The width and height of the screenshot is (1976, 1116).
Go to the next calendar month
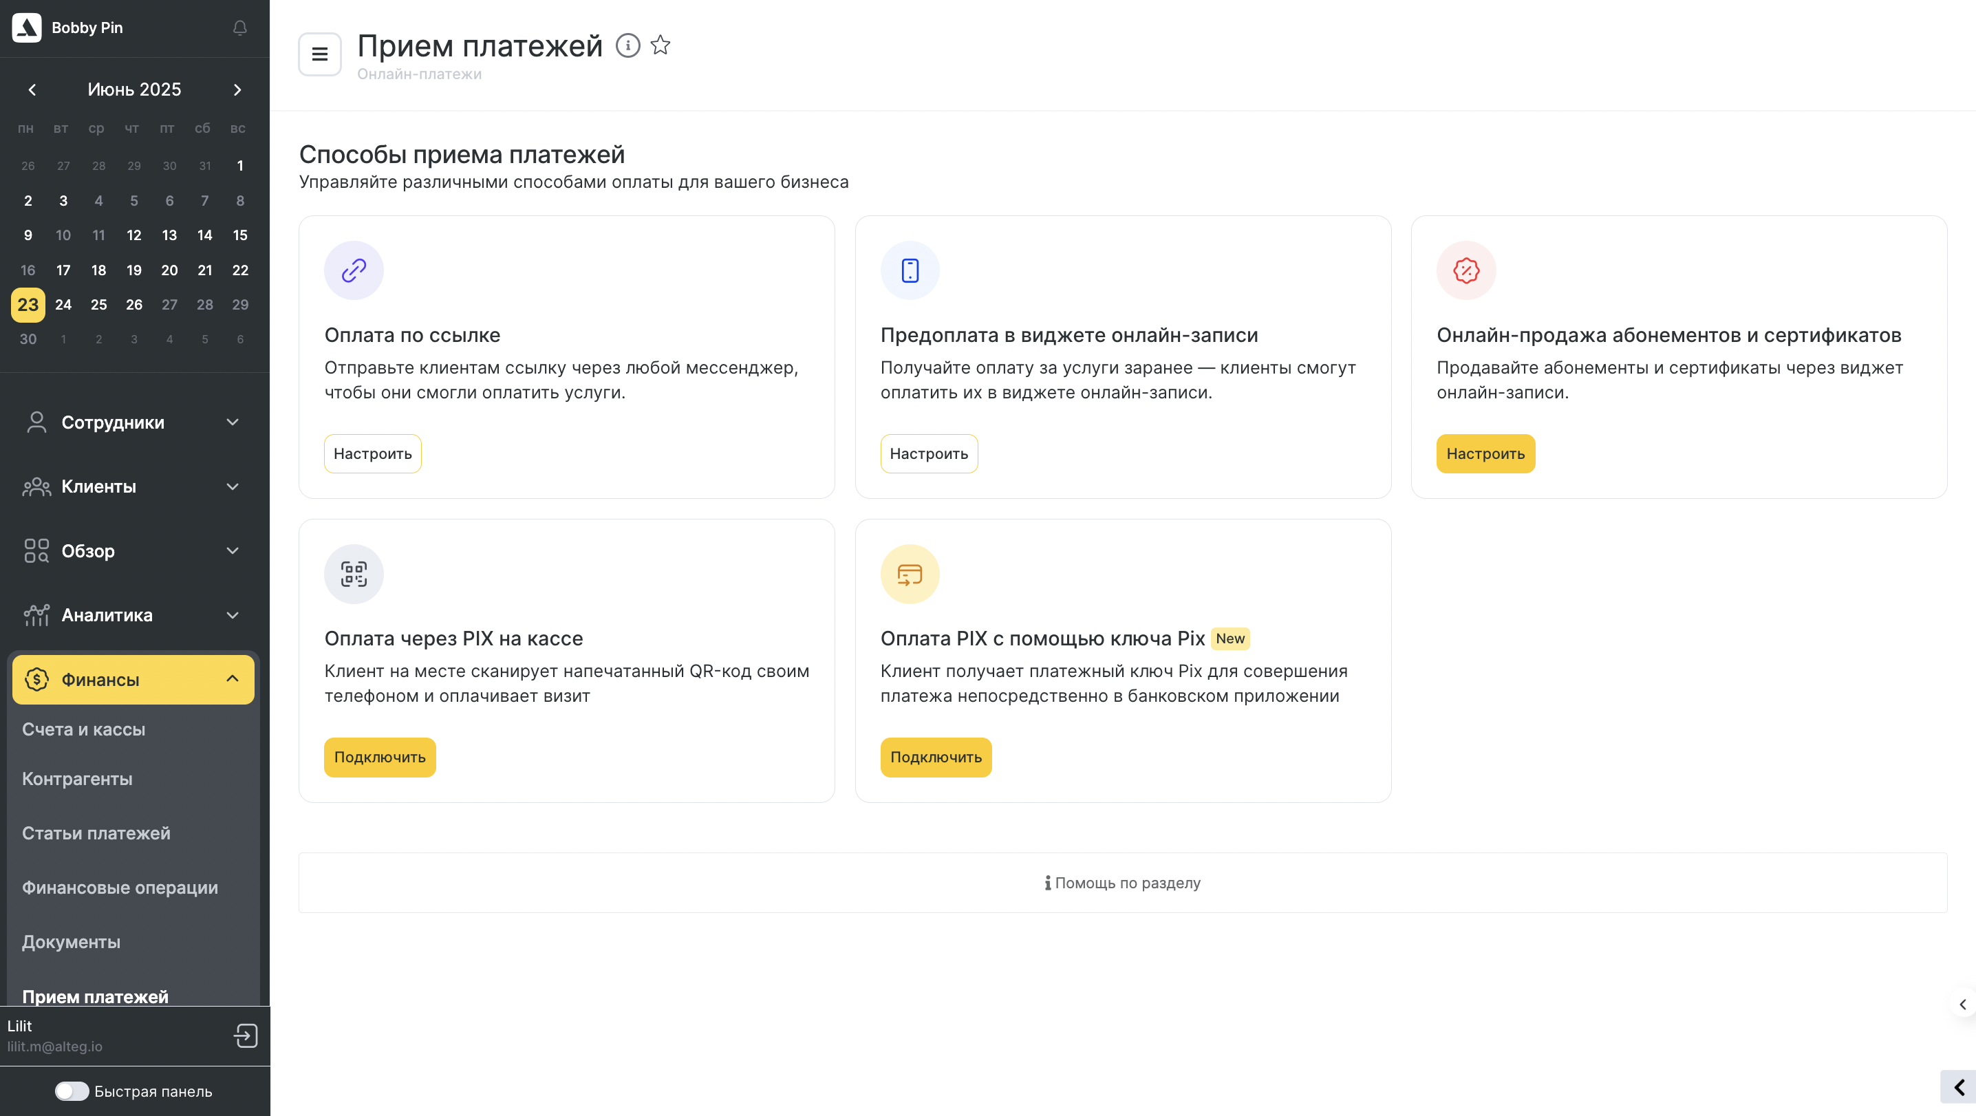tap(237, 89)
